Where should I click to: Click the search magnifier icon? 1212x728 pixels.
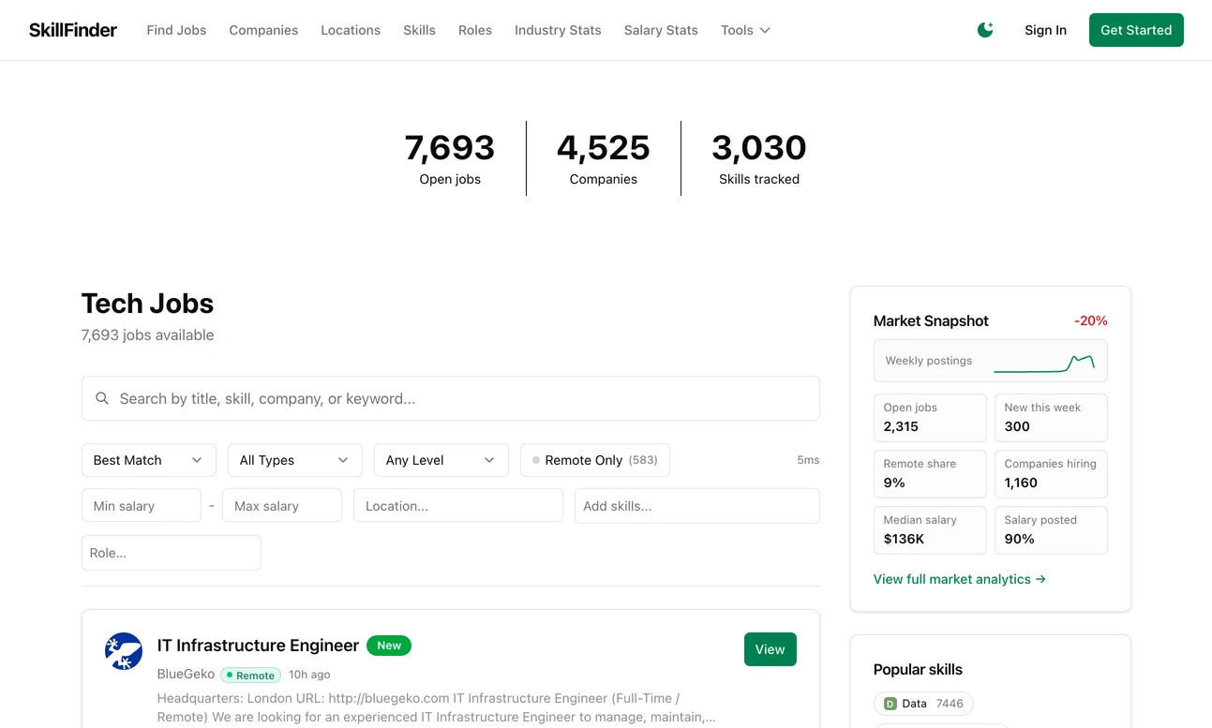[x=102, y=398]
